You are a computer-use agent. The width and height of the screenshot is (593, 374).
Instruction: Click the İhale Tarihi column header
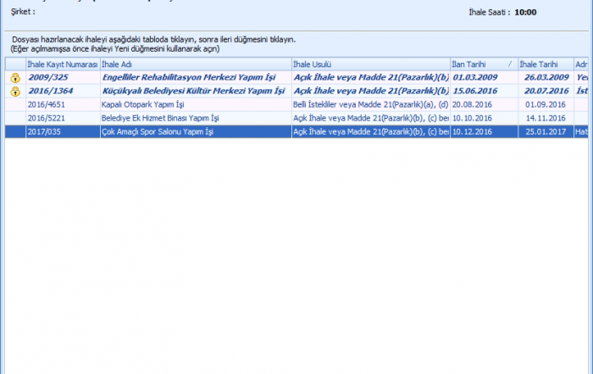545,64
